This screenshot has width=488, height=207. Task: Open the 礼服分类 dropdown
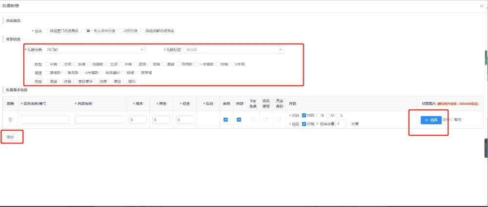tap(95, 49)
